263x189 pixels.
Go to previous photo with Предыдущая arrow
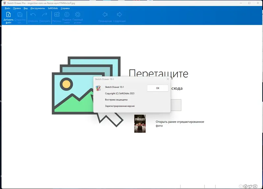coord(105,15)
